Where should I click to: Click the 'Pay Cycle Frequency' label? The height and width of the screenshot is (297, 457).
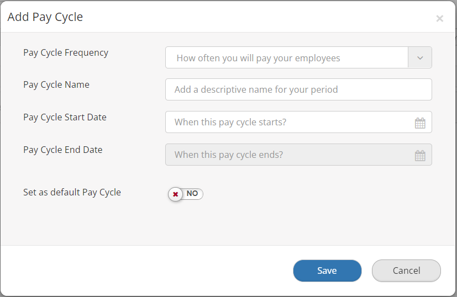coord(66,53)
